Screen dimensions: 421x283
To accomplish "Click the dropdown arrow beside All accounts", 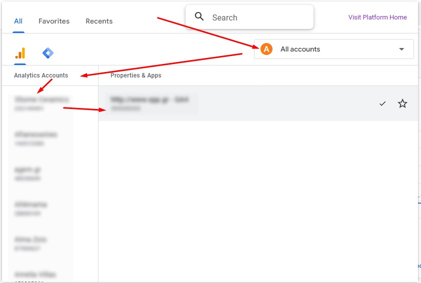I will [x=401, y=49].
